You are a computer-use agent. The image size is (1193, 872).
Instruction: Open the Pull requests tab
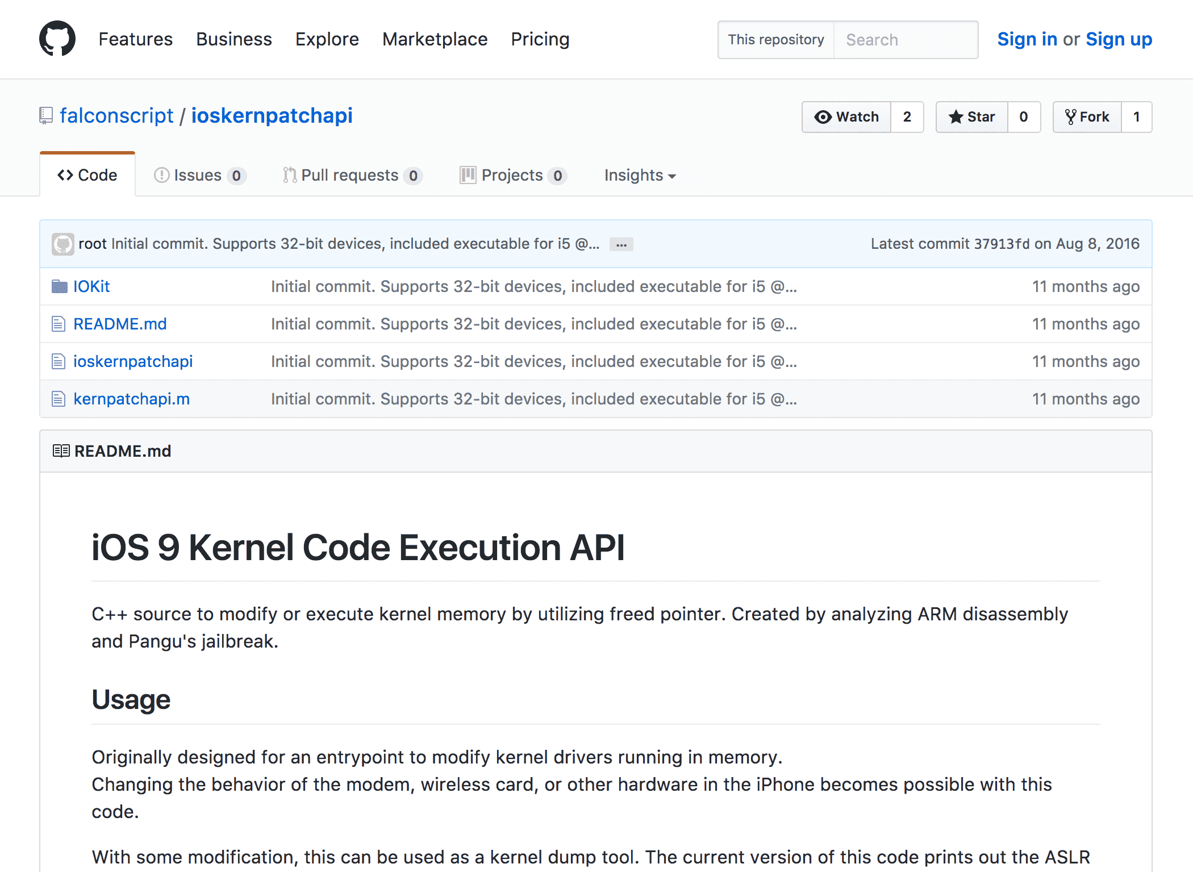click(x=350, y=175)
